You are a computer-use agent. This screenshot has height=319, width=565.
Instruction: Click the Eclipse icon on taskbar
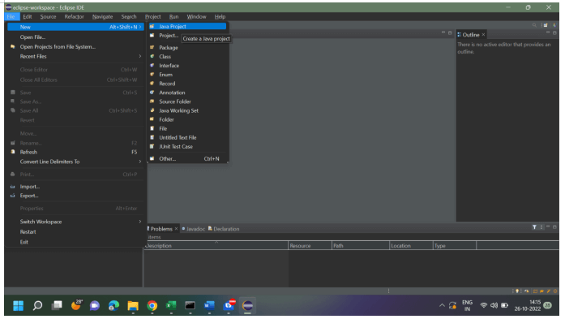pos(247,306)
